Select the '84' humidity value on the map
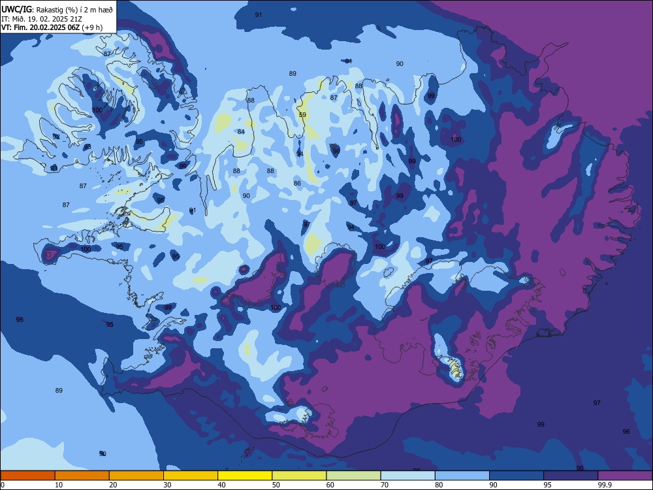This screenshot has width=653, height=490. click(x=241, y=132)
